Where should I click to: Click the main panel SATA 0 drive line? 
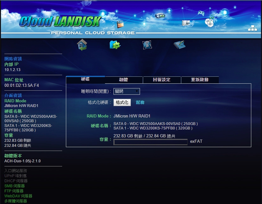pyautogui.click(x=155, y=124)
